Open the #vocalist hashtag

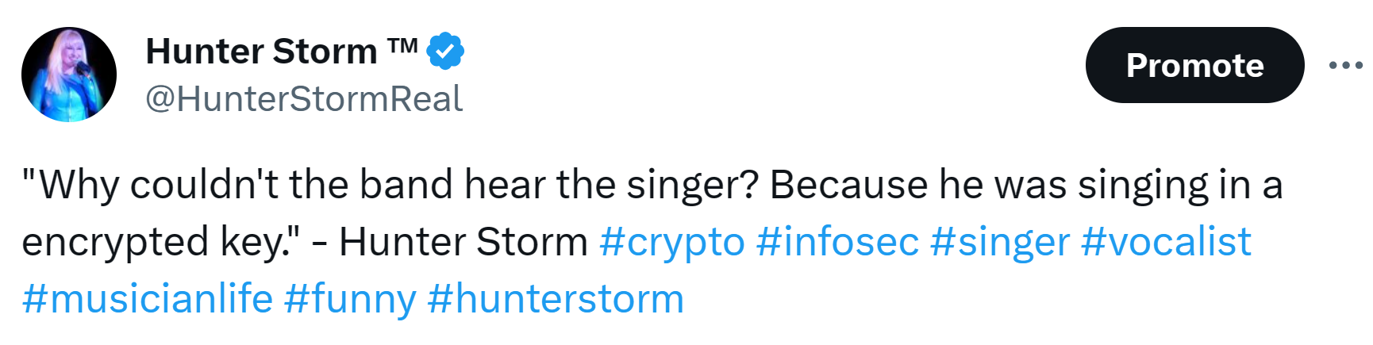coord(1166,242)
